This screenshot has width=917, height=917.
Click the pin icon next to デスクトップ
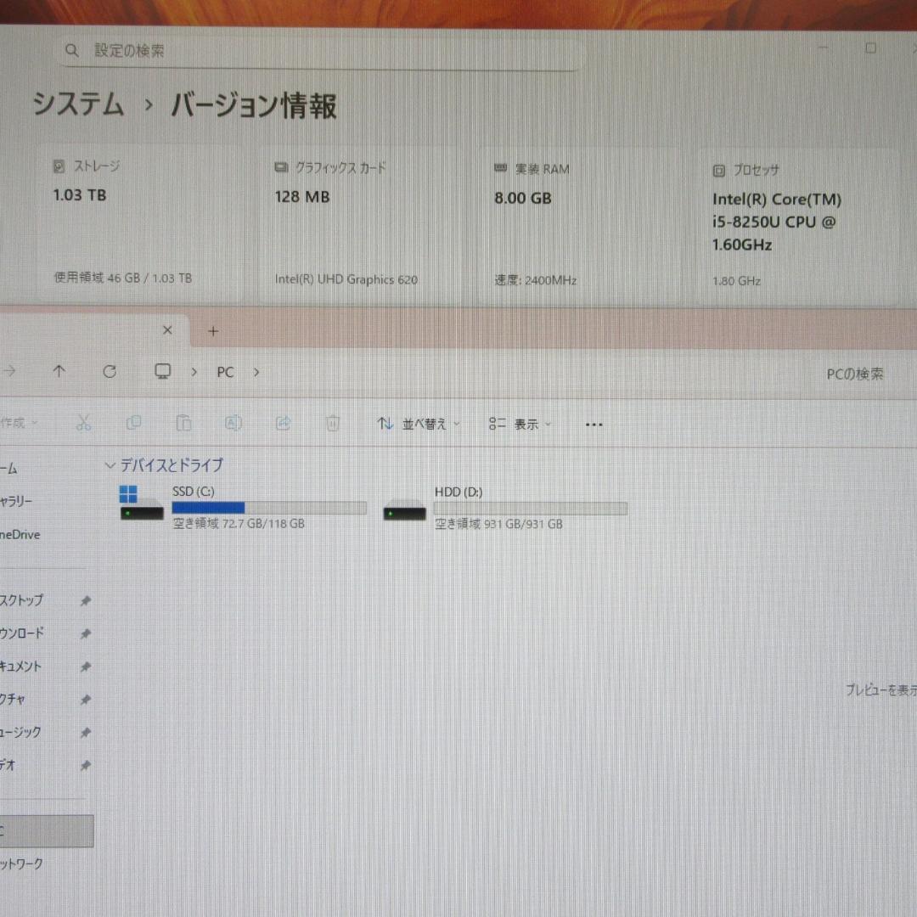85,600
